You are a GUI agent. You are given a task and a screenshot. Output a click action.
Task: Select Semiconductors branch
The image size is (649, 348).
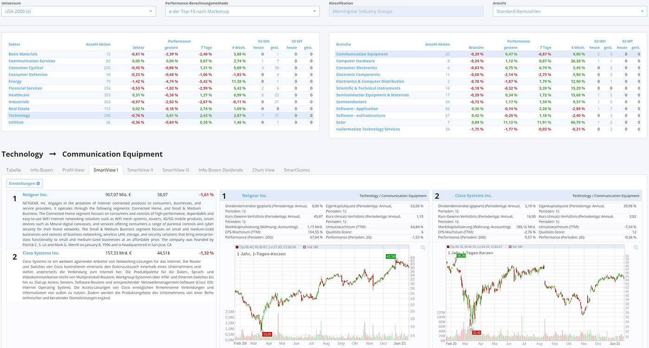coord(351,102)
